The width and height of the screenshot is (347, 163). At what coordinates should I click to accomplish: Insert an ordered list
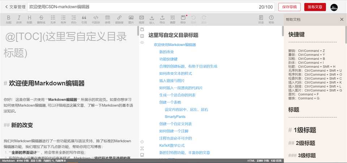coord(63,19)
